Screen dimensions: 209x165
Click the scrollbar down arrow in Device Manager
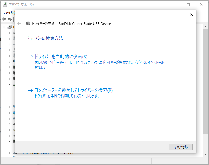pyautogui.click(x=205, y=154)
